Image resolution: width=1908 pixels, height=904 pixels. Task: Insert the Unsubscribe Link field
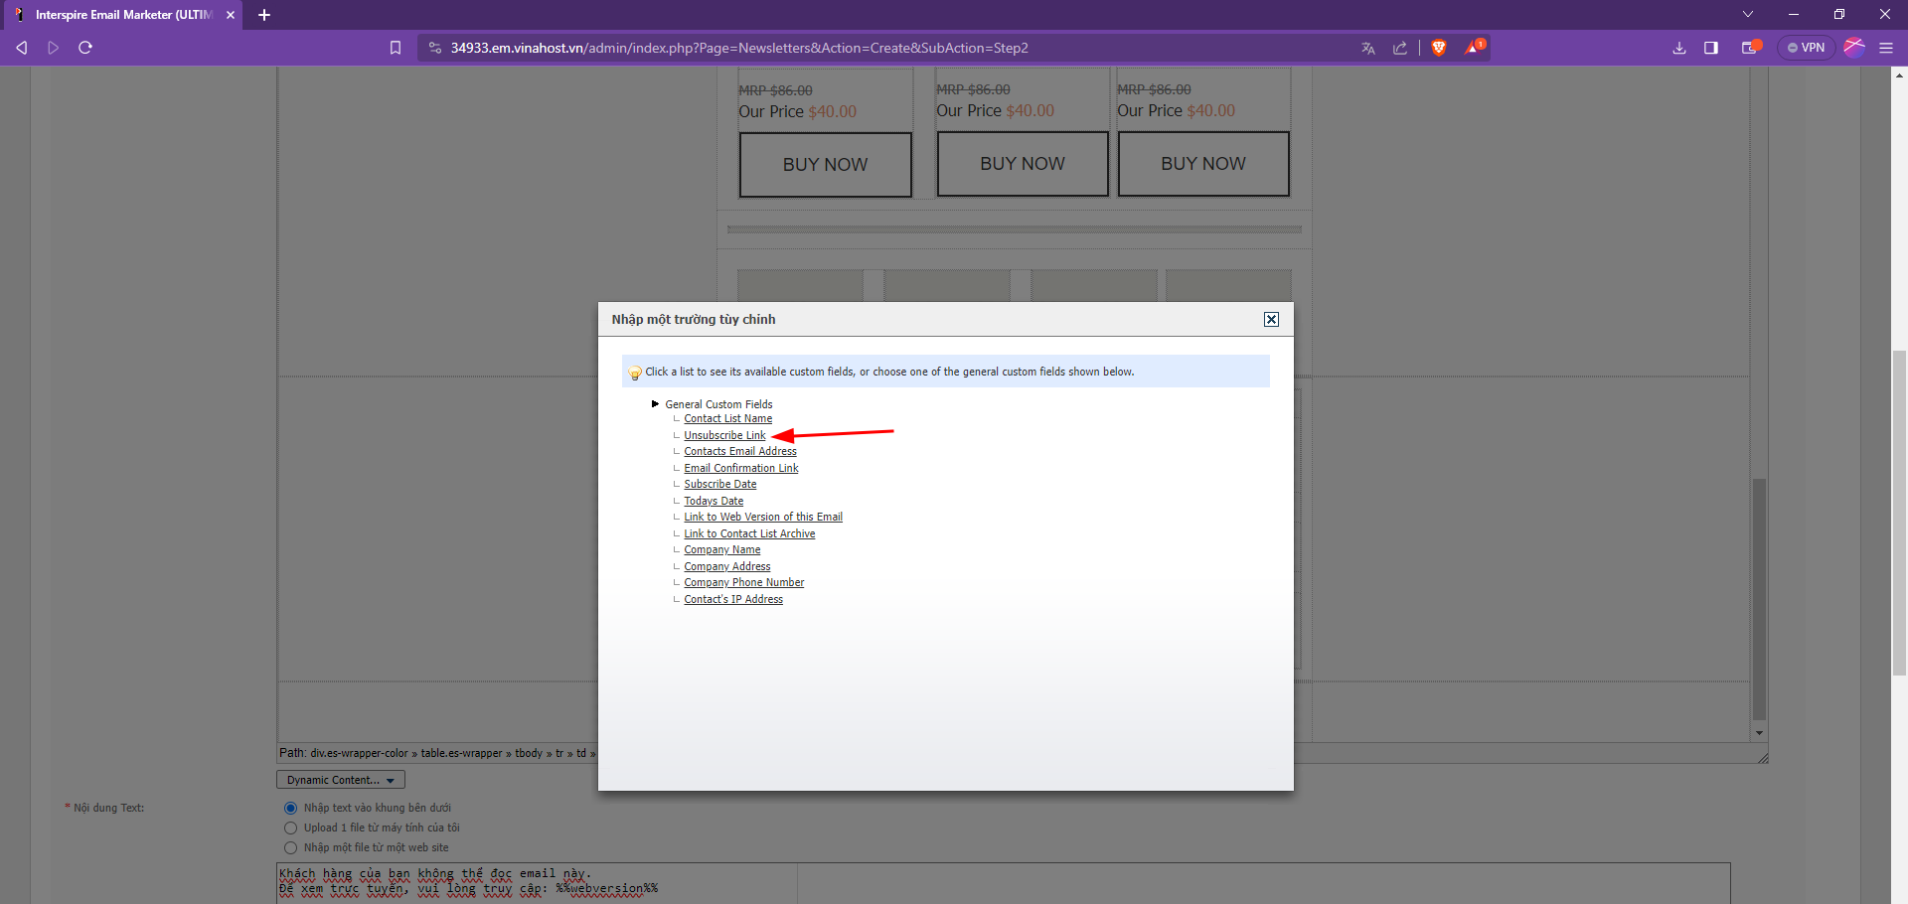[724, 435]
